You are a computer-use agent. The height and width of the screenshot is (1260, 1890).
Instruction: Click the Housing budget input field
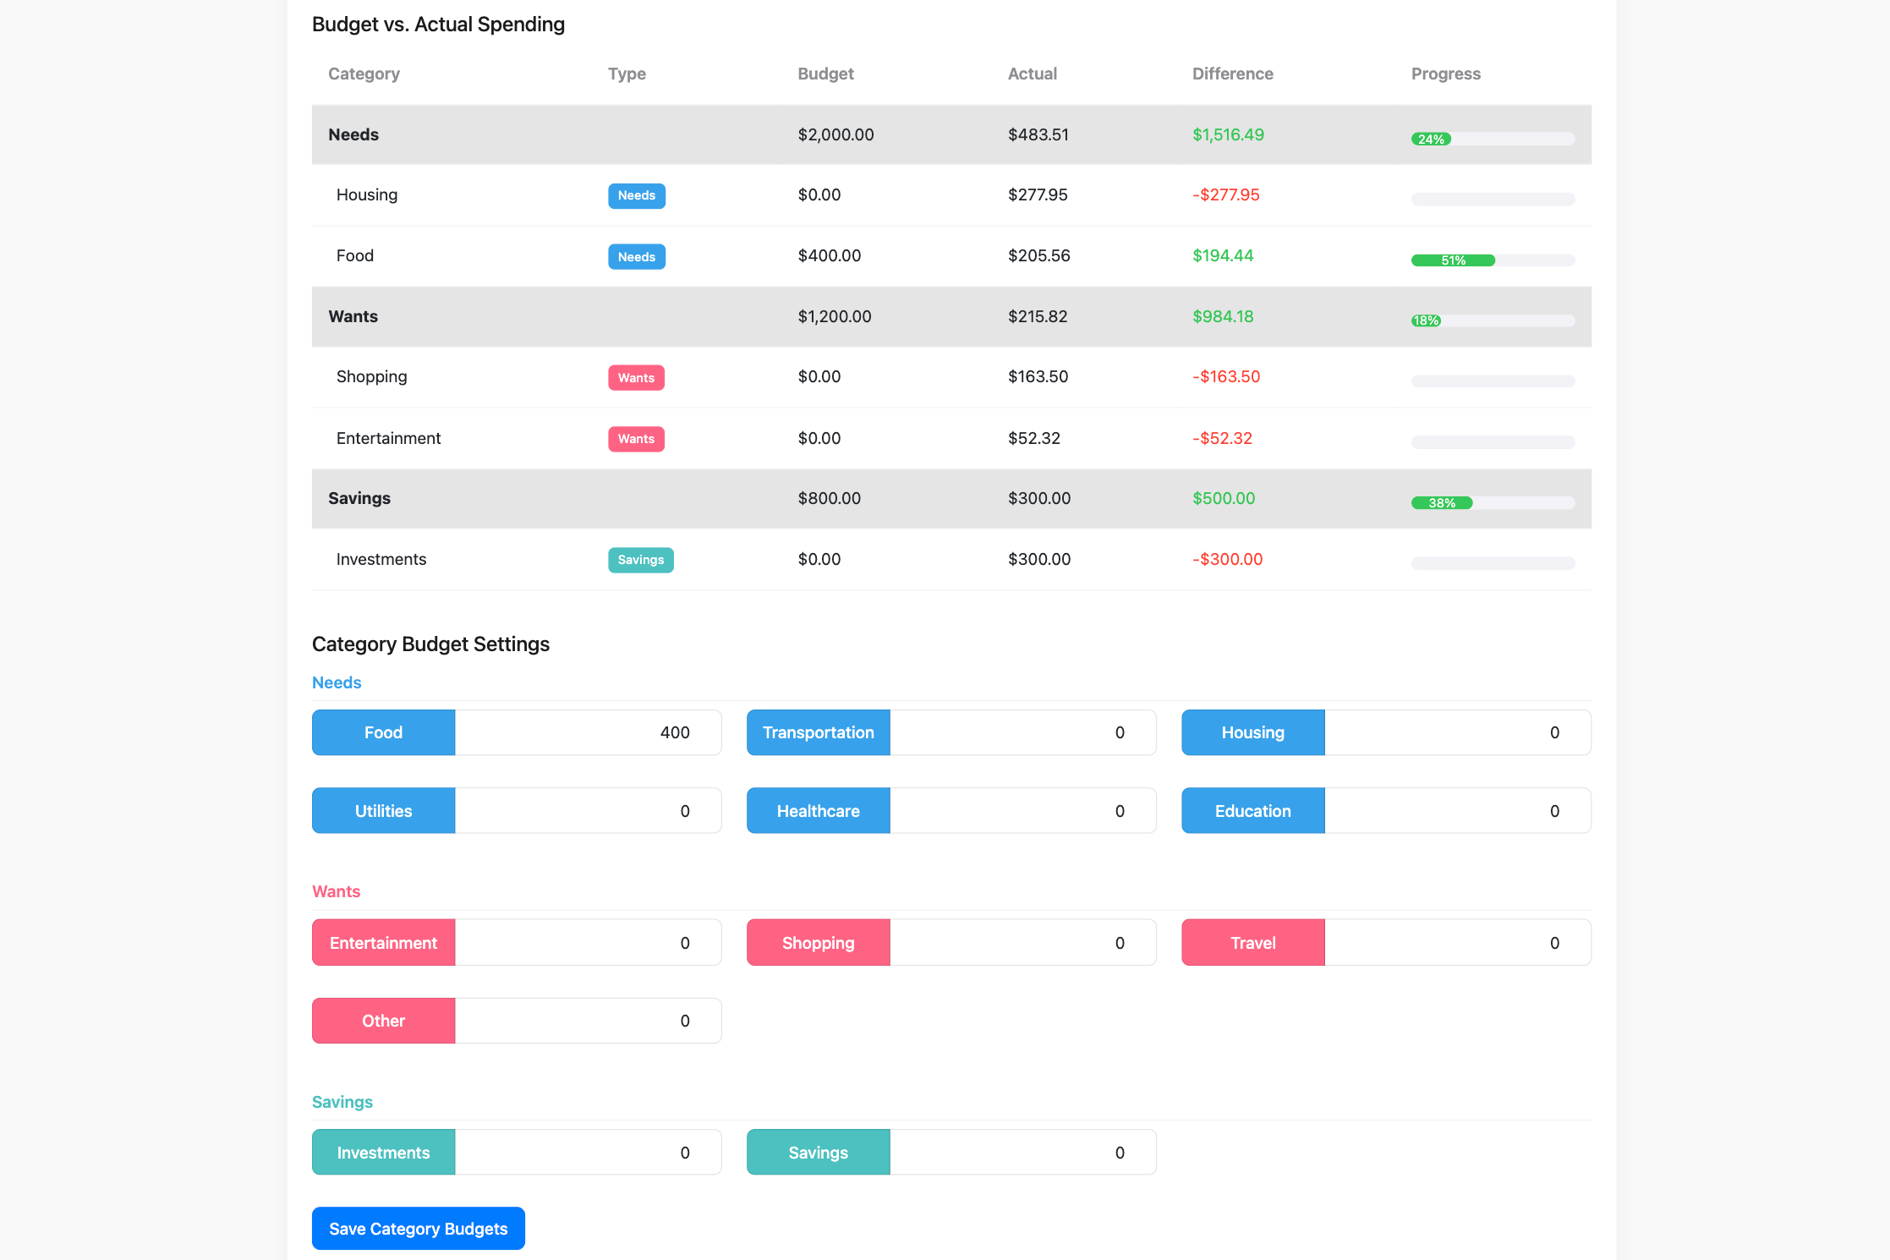click(1457, 732)
